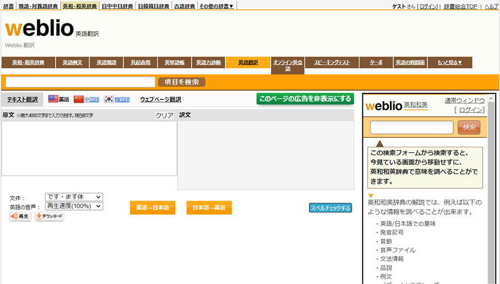Click the Weblio logo in header
500x284 pixels.
coord(39,29)
